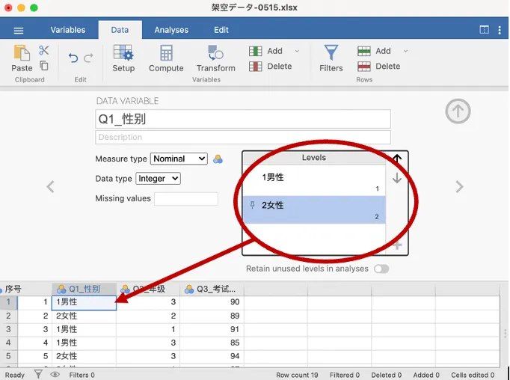Switch to the Analyses tab
Viewport: 510px width, 380px height.
coord(171,30)
